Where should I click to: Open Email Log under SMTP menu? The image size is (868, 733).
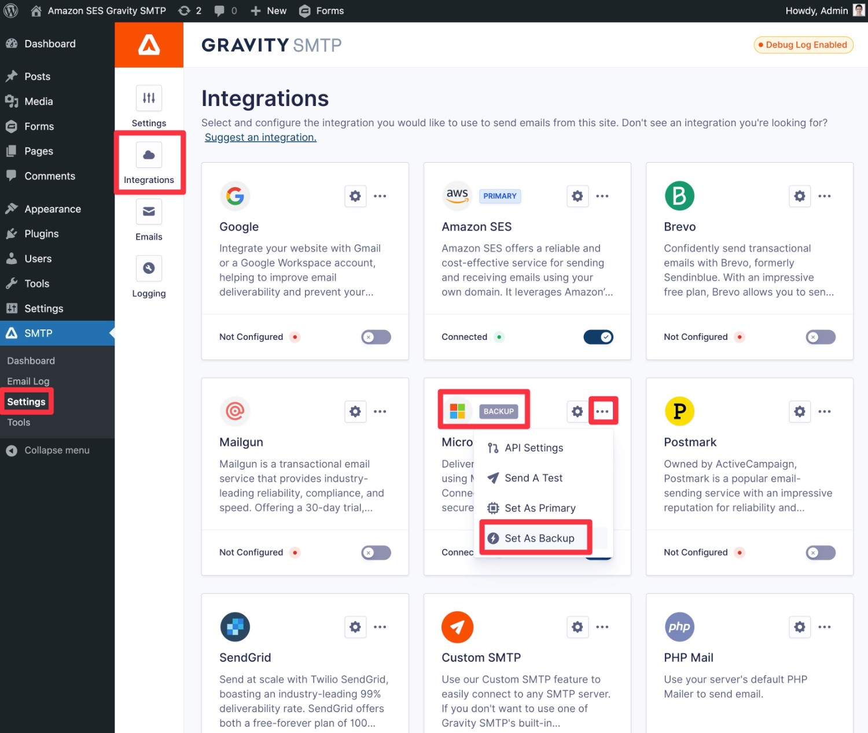pyautogui.click(x=28, y=381)
